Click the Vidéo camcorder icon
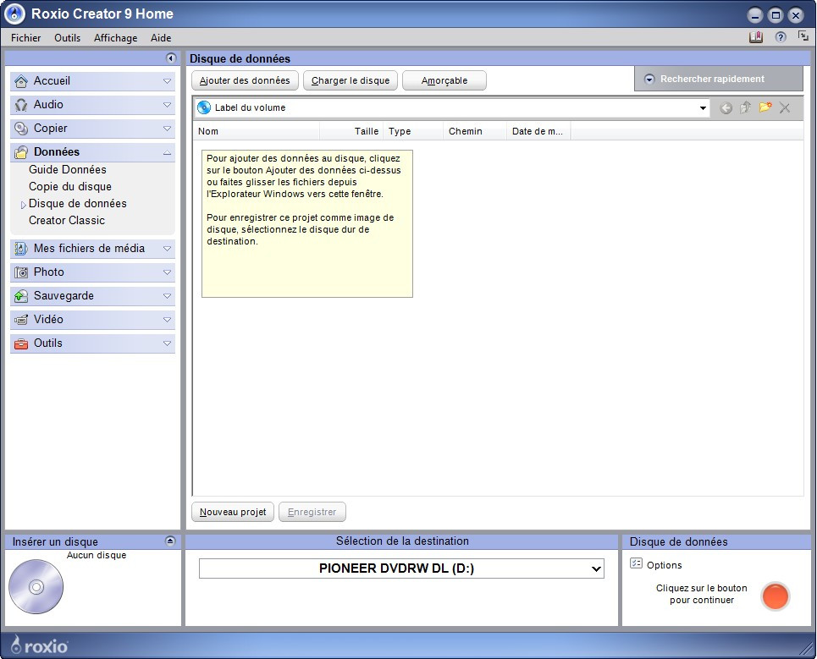 tap(21, 320)
